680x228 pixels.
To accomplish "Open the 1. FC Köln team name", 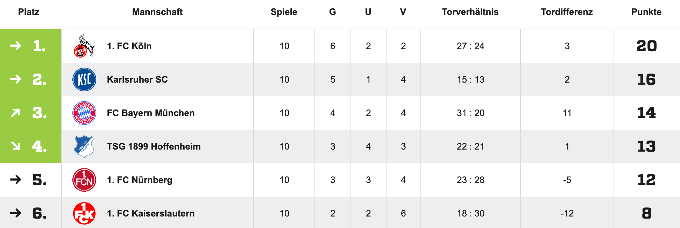I will pyautogui.click(x=129, y=46).
